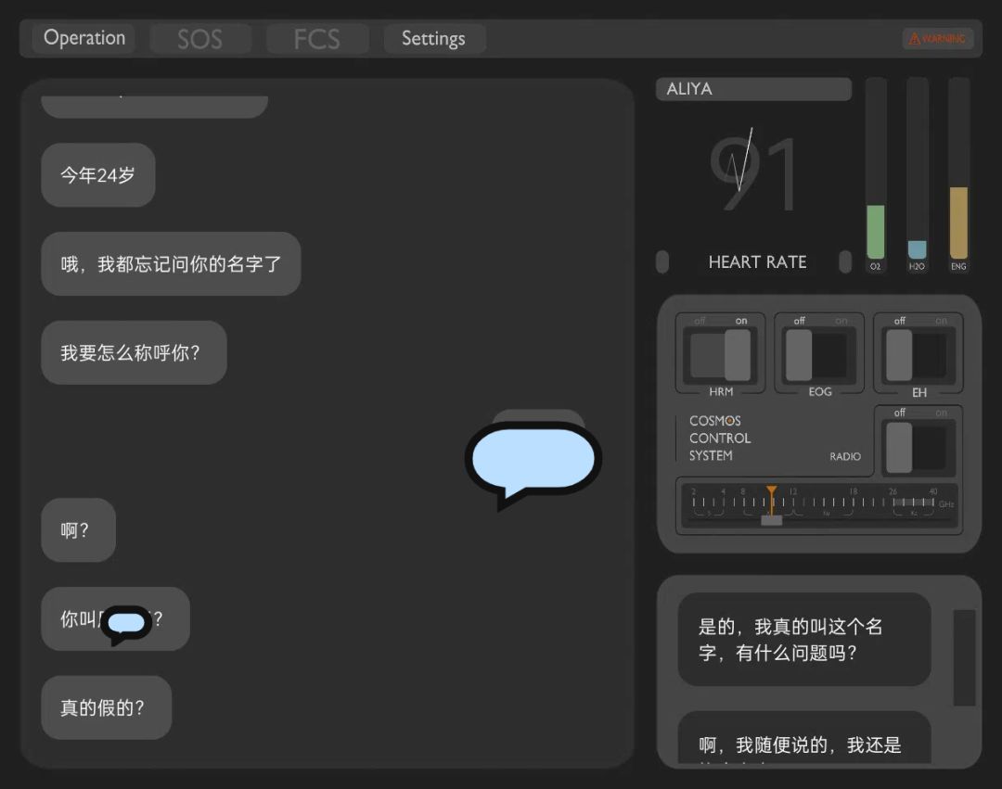Click the ALIYA name field
1002x789 pixels.
753,89
